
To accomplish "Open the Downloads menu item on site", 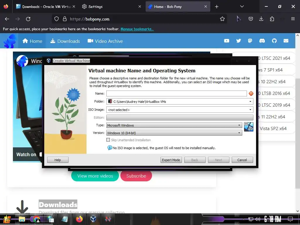I will pos(65,41).
